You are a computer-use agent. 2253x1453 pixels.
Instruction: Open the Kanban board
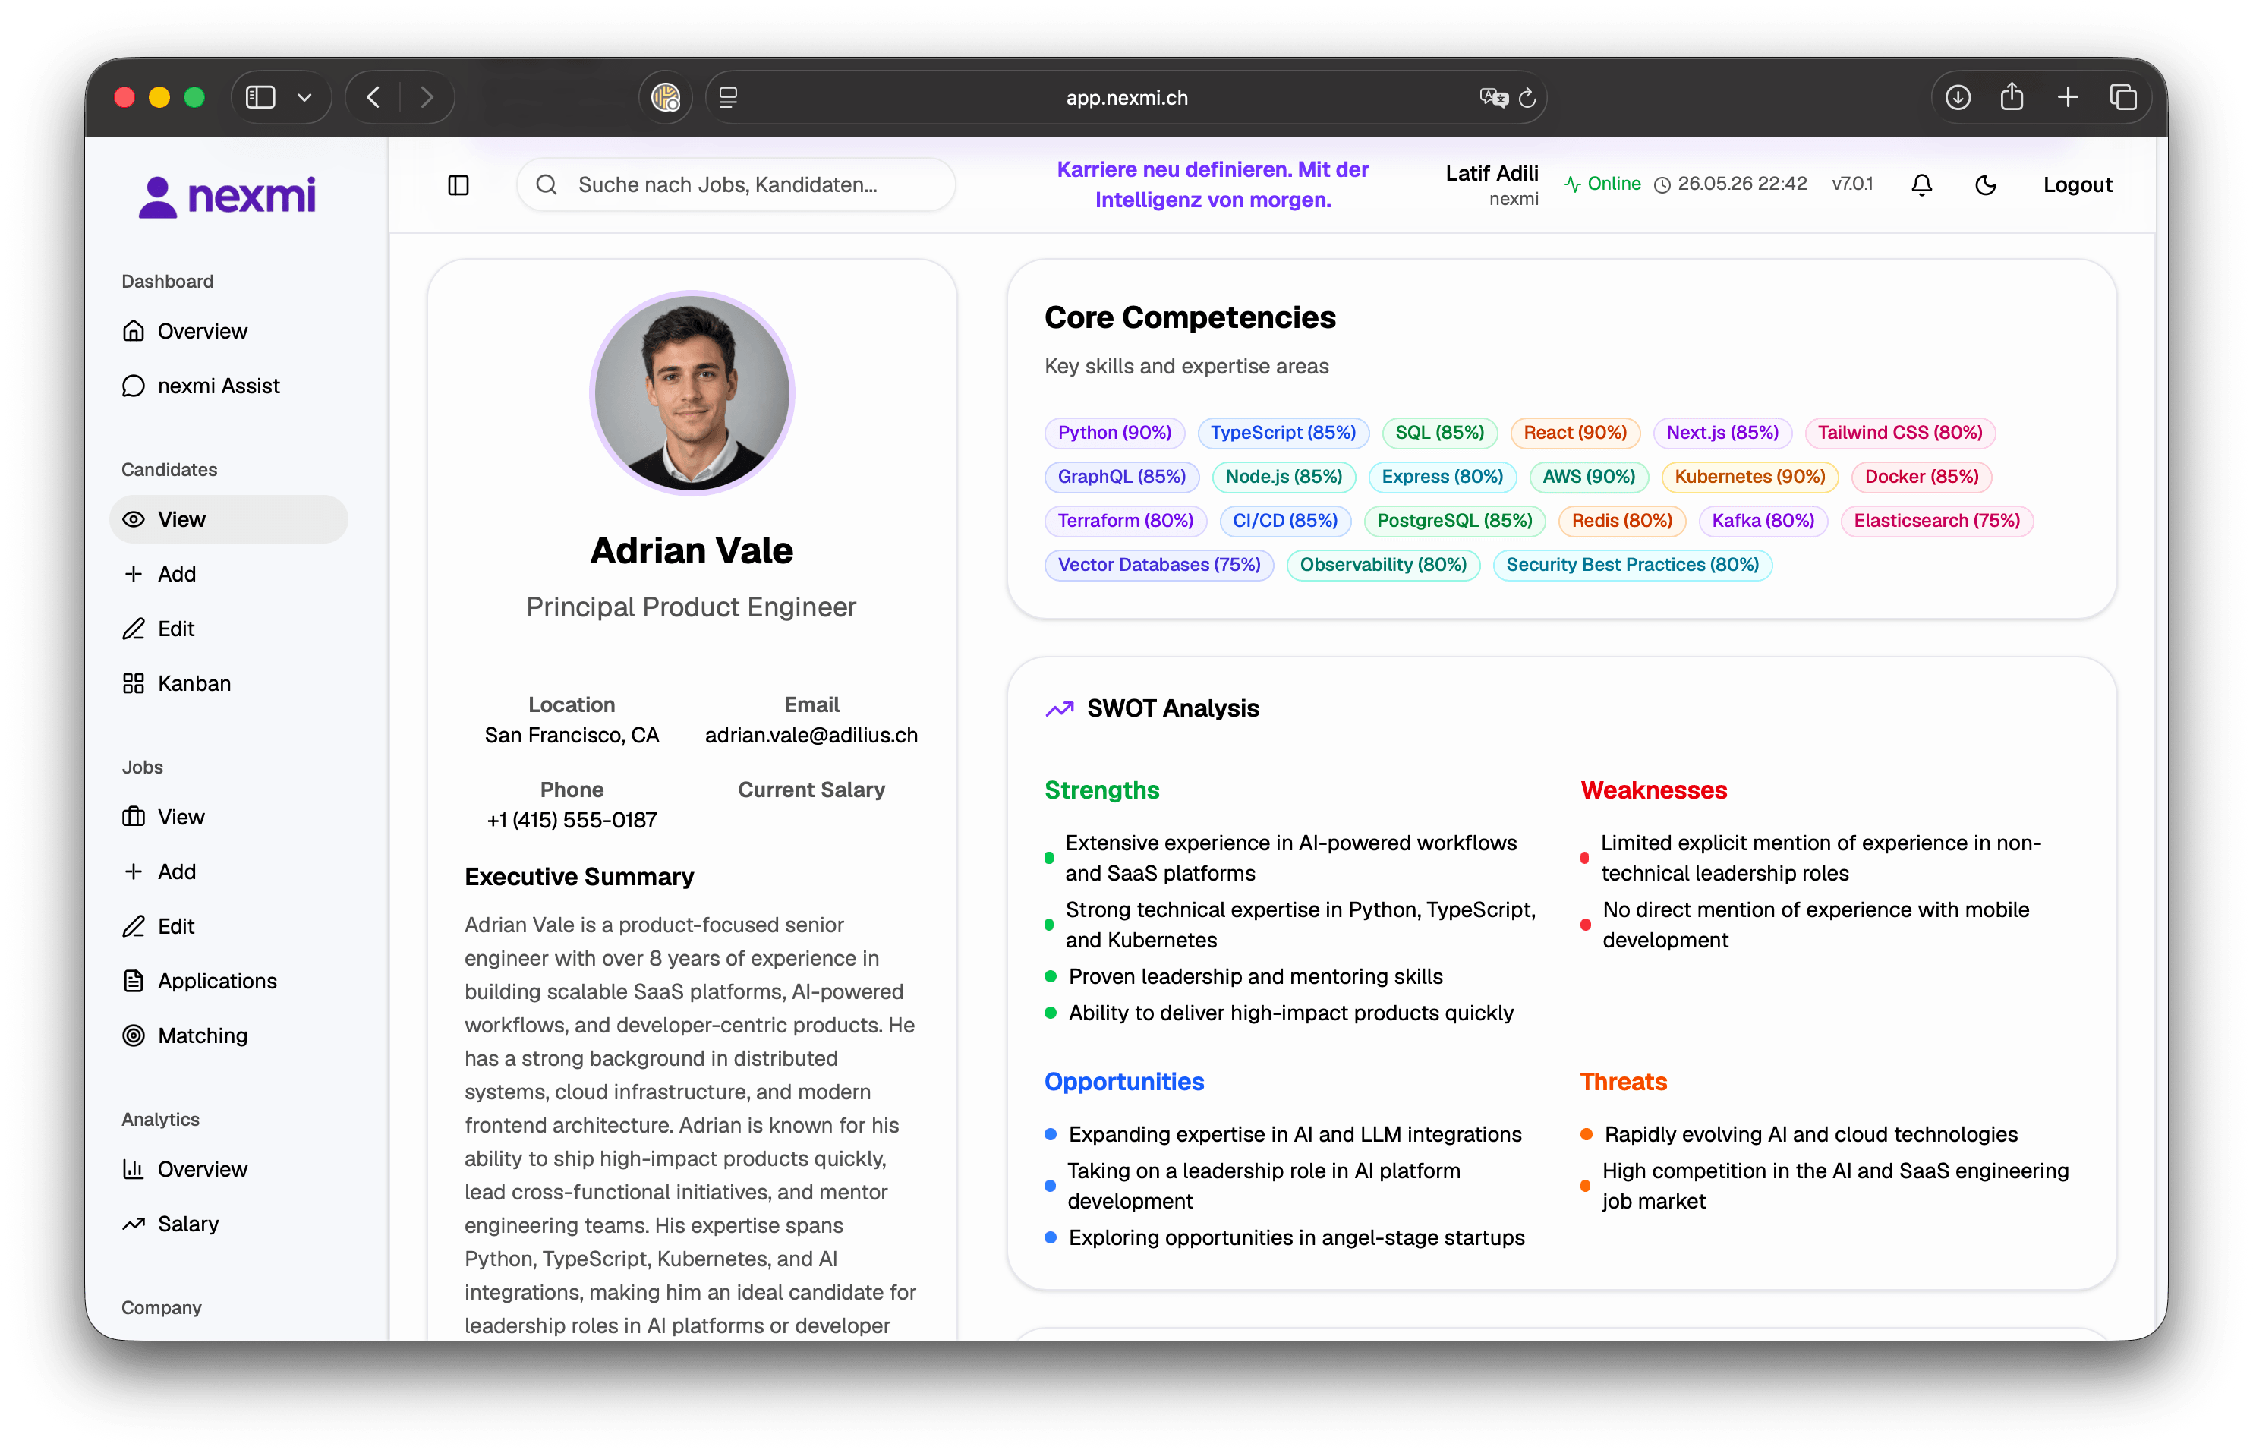click(228, 683)
